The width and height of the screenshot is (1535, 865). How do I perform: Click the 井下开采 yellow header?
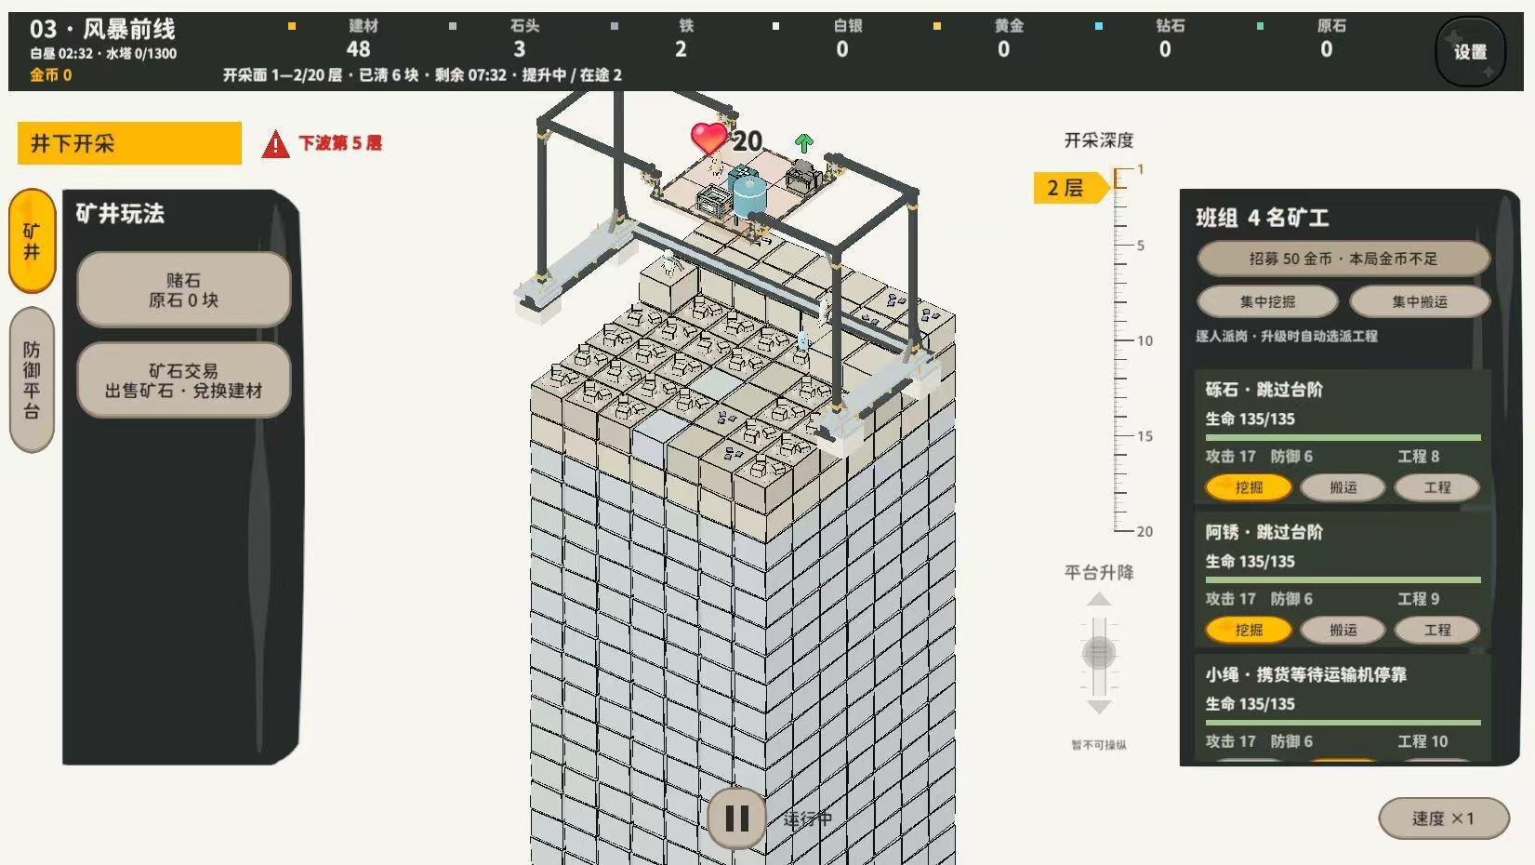(129, 143)
